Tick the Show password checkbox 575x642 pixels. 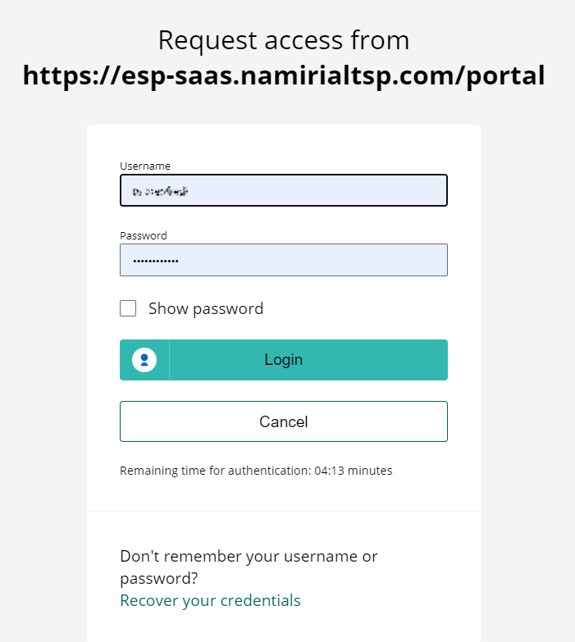128,308
